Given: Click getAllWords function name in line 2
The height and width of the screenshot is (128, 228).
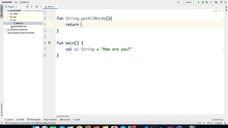Looking at the screenshot, I should point(93,18).
